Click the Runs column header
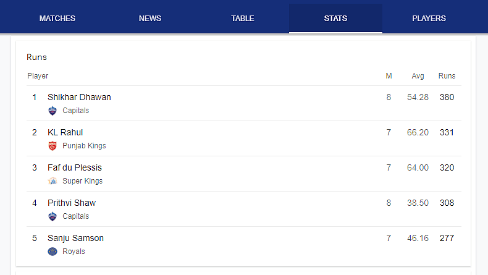Screen dimensions: 488x275 [x=447, y=75]
